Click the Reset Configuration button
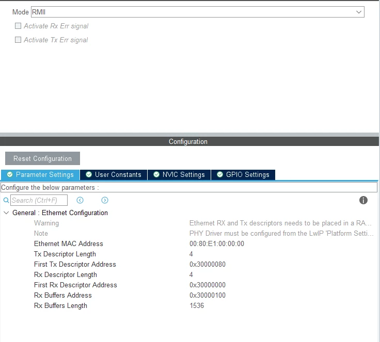This screenshot has height=342, width=380. (x=42, y=158)
